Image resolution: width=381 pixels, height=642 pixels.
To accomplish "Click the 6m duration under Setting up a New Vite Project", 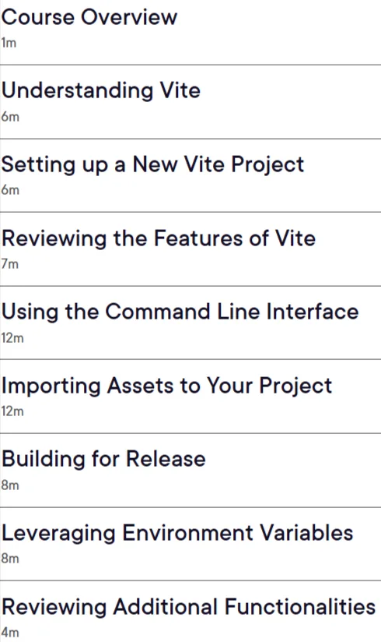I will (10, 190).
